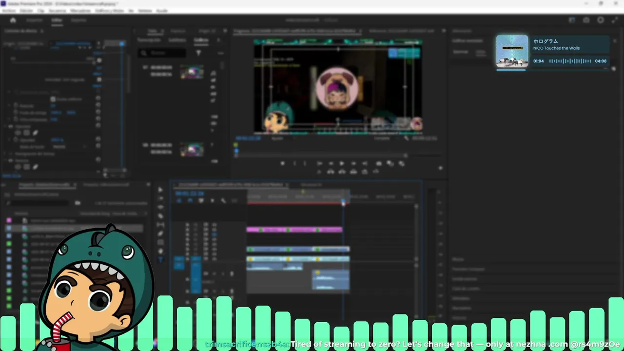The width and height of the screenshot is (624, 351).
Task: Step back one frame in Program monitor
Action: coord(331,164)
